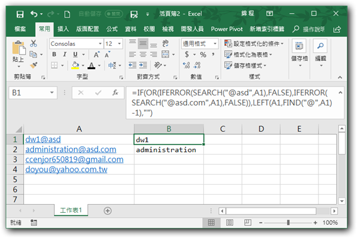The width and height of the screenshot is (357, 238).
Task: Apply yellow fill color bucket
Action: point(76,65)
